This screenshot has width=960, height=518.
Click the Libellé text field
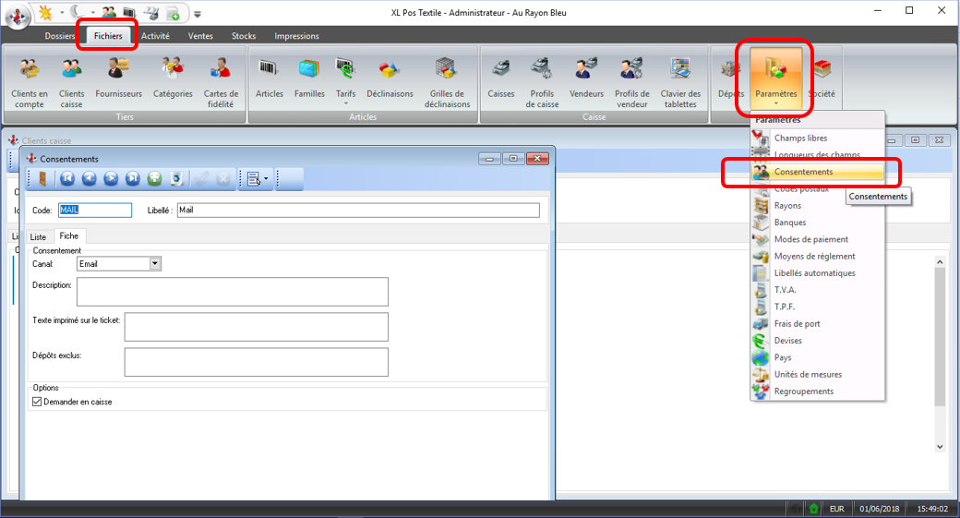tap(358, 211)
